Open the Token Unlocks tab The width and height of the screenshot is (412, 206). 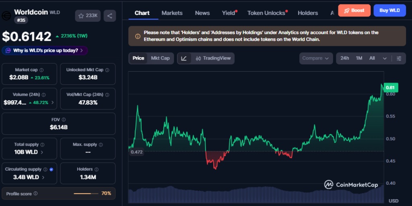click(266, 13)
